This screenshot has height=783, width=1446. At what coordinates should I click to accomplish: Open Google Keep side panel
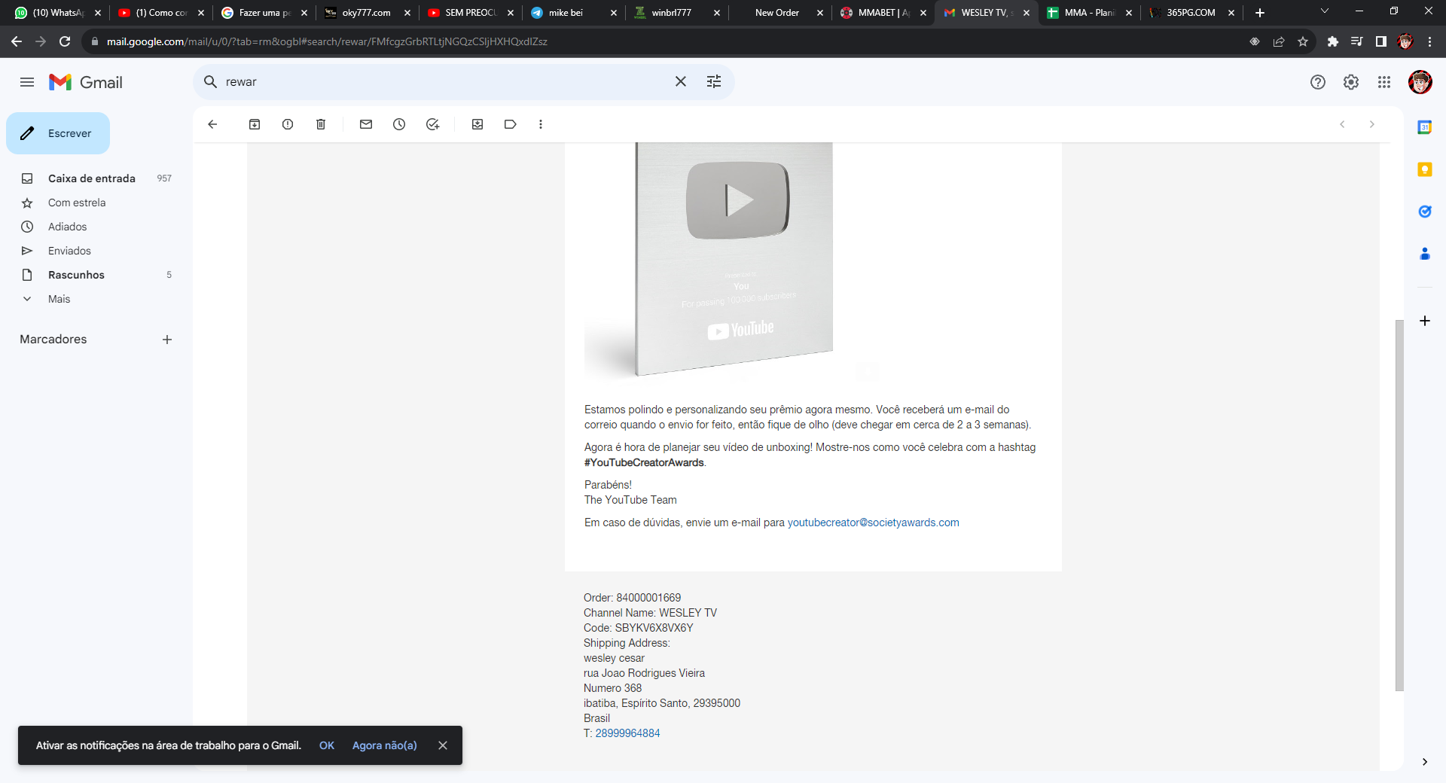[x=1425, y=169]
